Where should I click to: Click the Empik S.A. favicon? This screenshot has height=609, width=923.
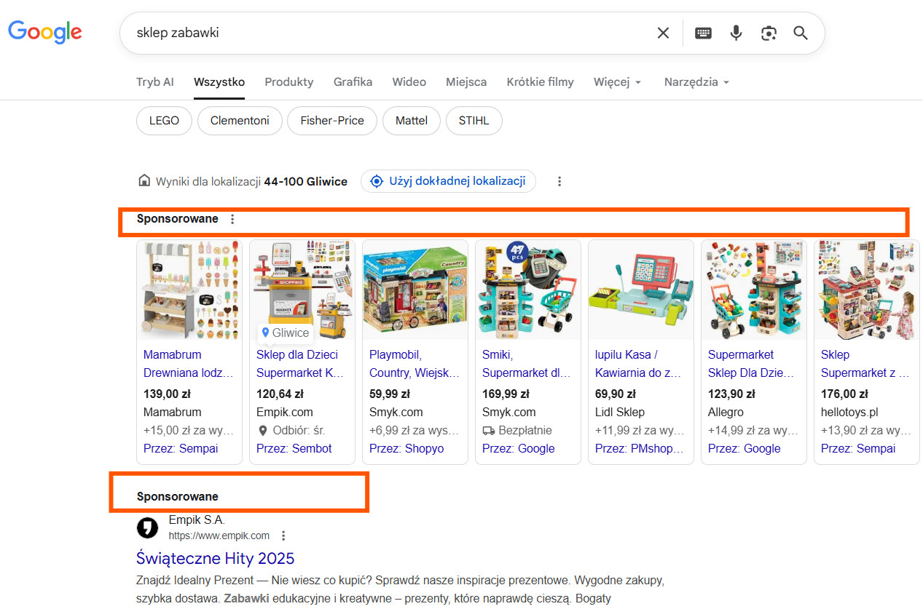(147, 528)
